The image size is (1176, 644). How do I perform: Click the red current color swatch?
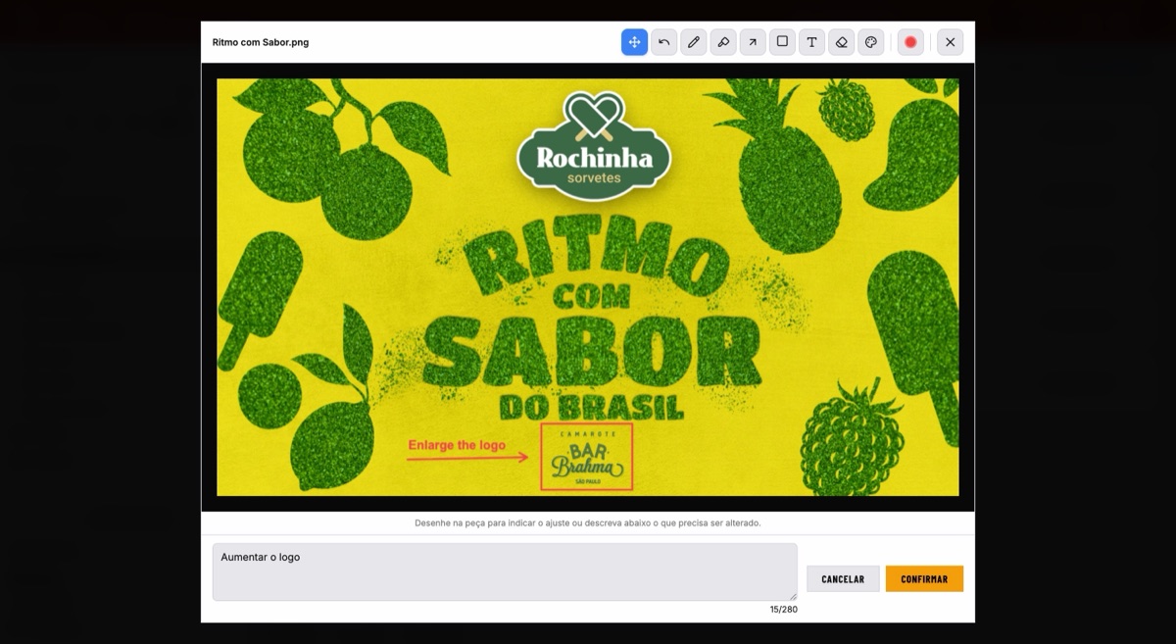[x=910, y=42]
